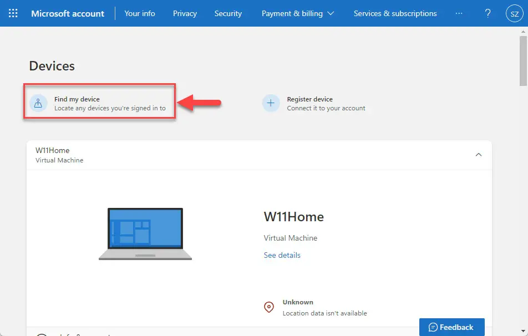Click the vertical page scrollbar thumb

[x=523, y=60]
